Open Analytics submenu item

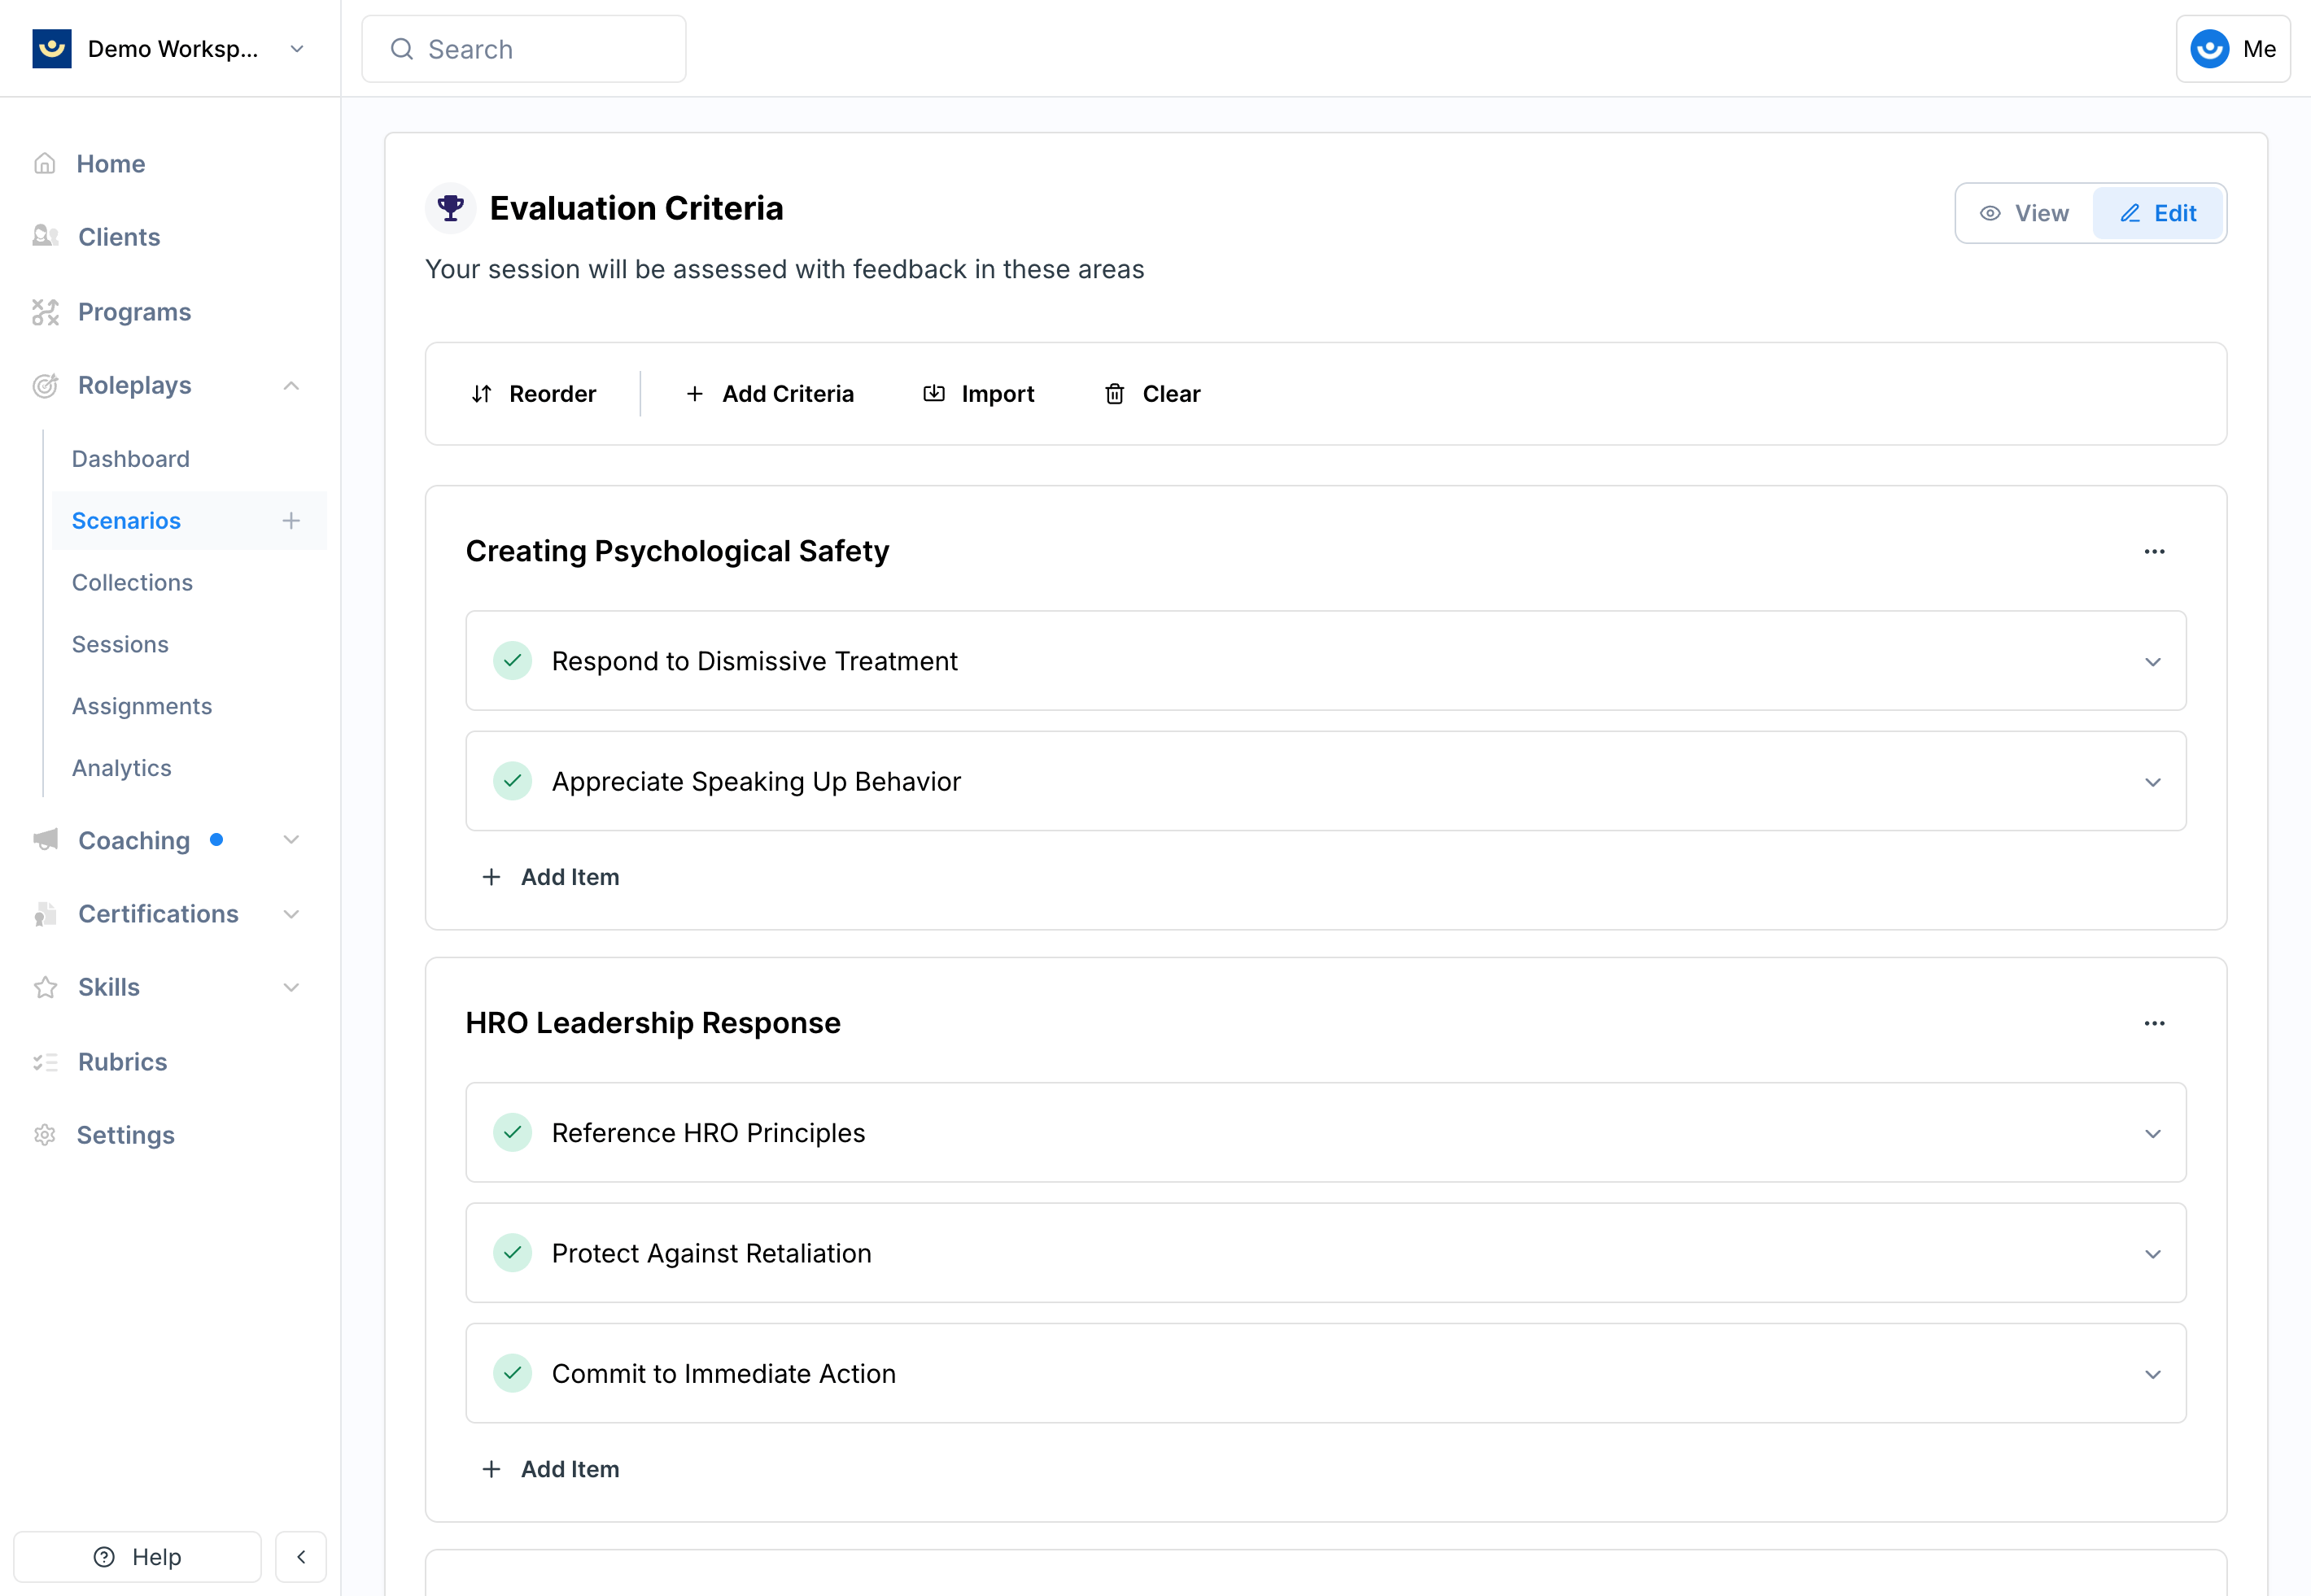tap(122, 768)
